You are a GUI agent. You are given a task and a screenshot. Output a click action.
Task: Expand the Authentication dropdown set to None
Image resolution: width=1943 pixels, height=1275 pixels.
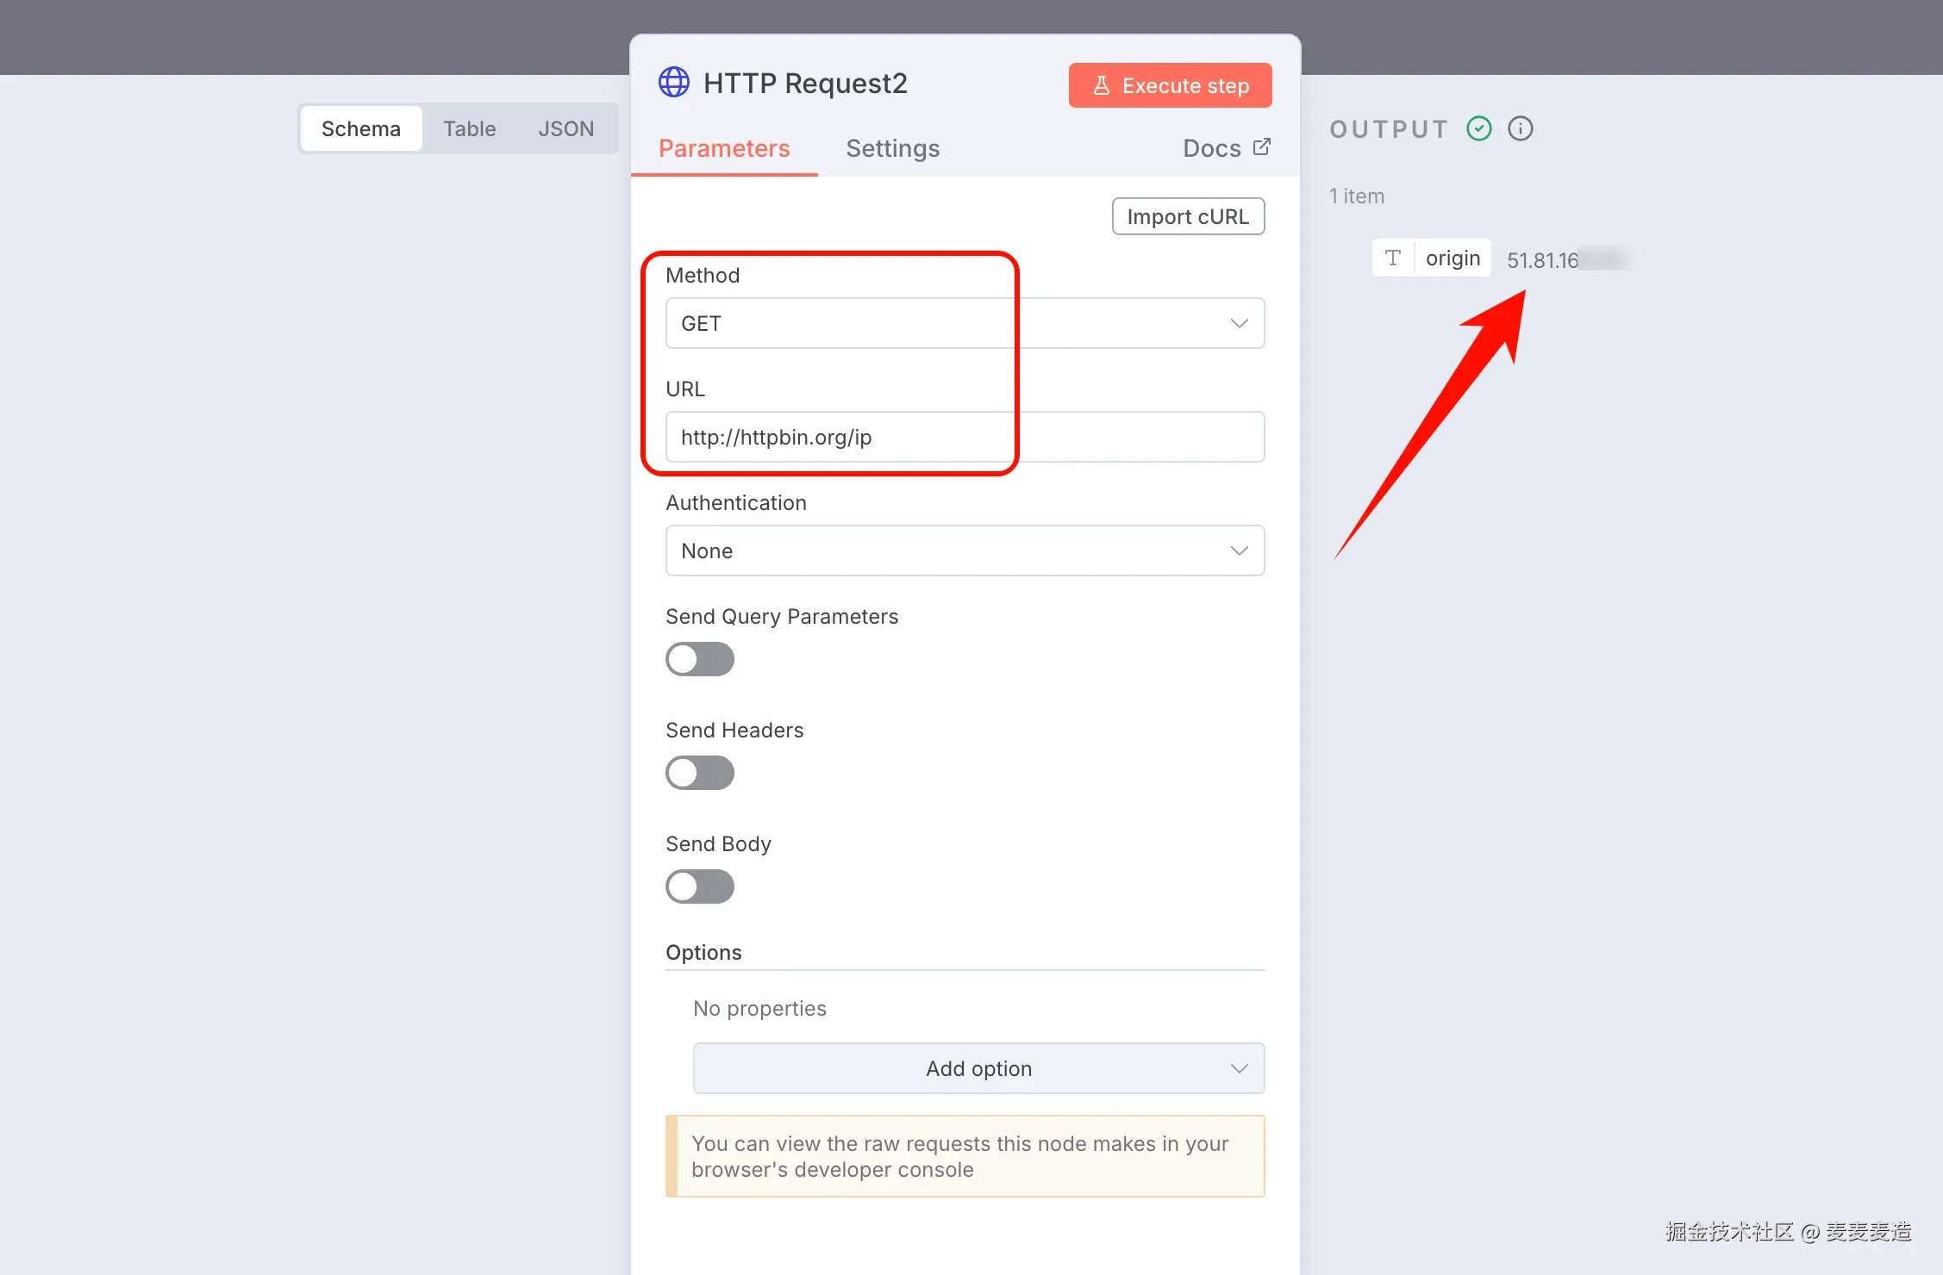965,550
